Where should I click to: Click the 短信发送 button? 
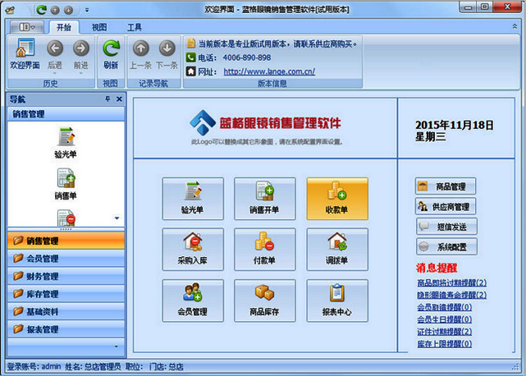[446, 227]
